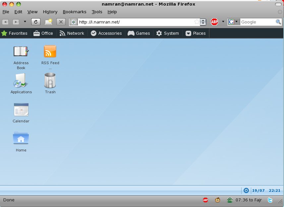This screenshot has width=284, height=207.
Task: Click the Adblock Plus icon in status bar
Action: pos(205,200)
